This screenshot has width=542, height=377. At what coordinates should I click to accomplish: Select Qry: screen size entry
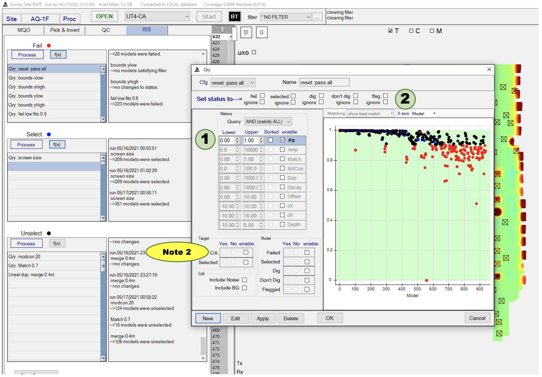coord(54,158)
